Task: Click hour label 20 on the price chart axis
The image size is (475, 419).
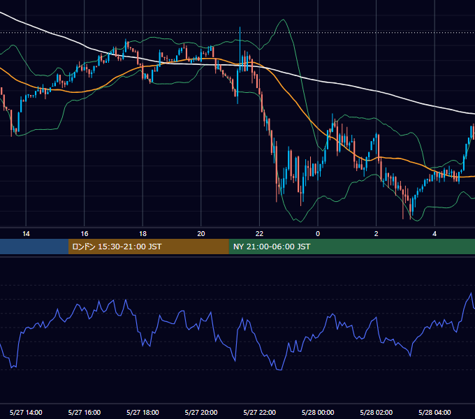Action: click(x=201, y=234)
